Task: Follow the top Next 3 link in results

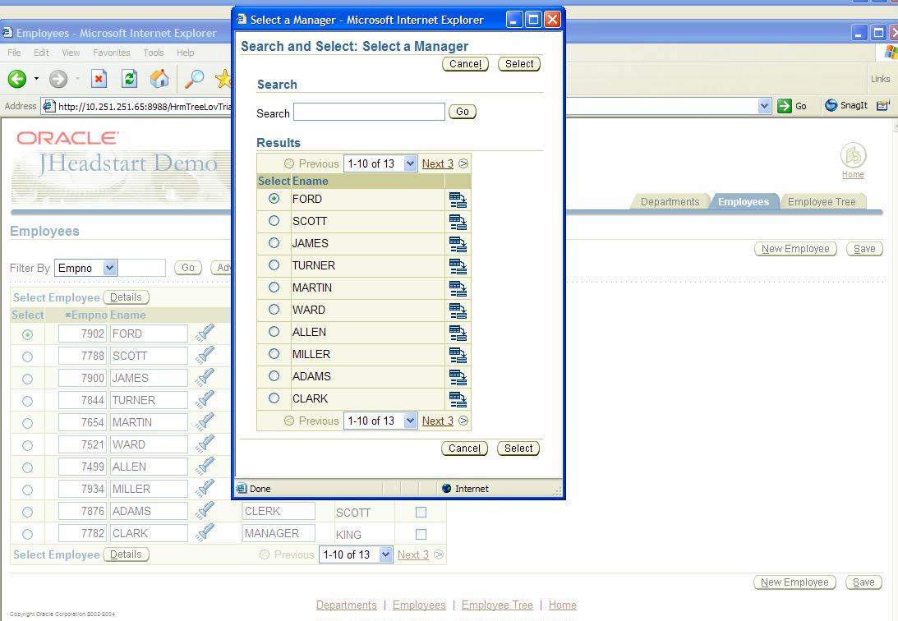Action: pos(437,163)
